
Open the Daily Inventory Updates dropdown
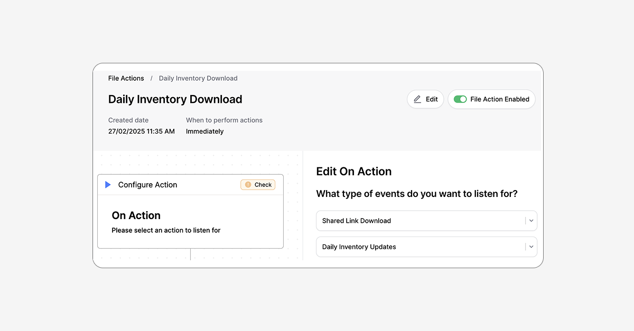coord(426,247)
